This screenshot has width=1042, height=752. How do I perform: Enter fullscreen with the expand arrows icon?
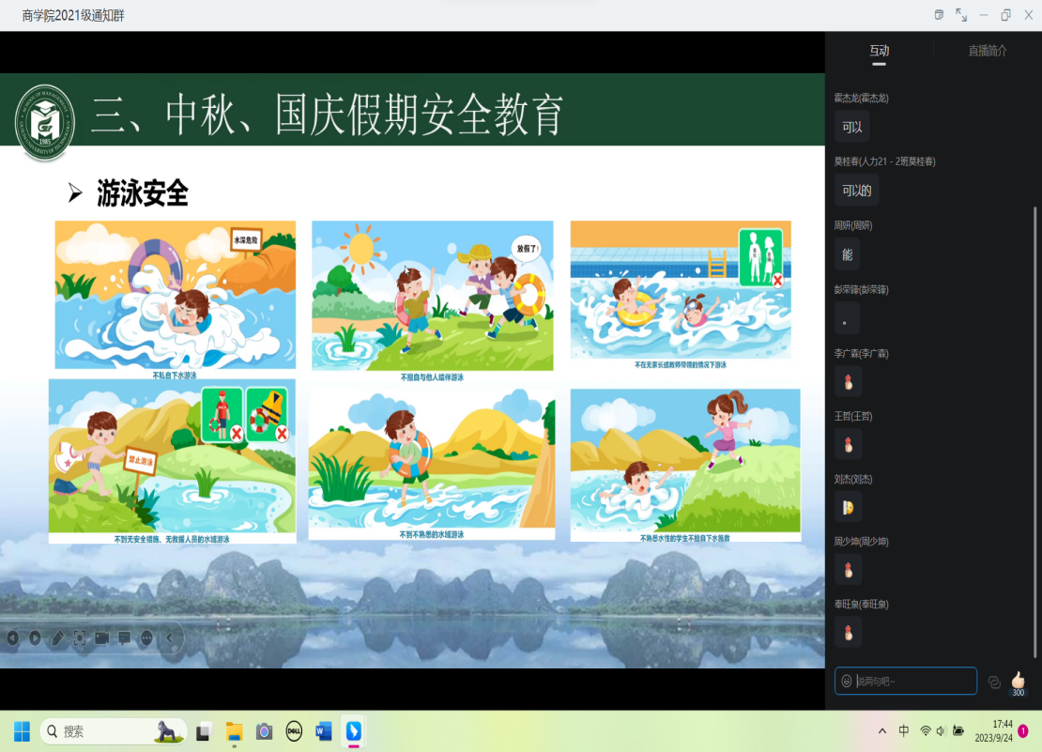(x=961, y=15)
